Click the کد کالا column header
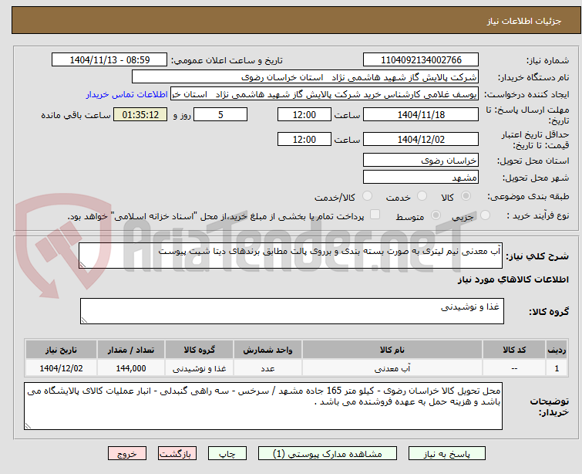The image size is (582, 474). pos(514,350)
